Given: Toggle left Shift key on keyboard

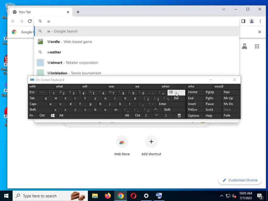Looking at the screenshot, I should (40, 110).
